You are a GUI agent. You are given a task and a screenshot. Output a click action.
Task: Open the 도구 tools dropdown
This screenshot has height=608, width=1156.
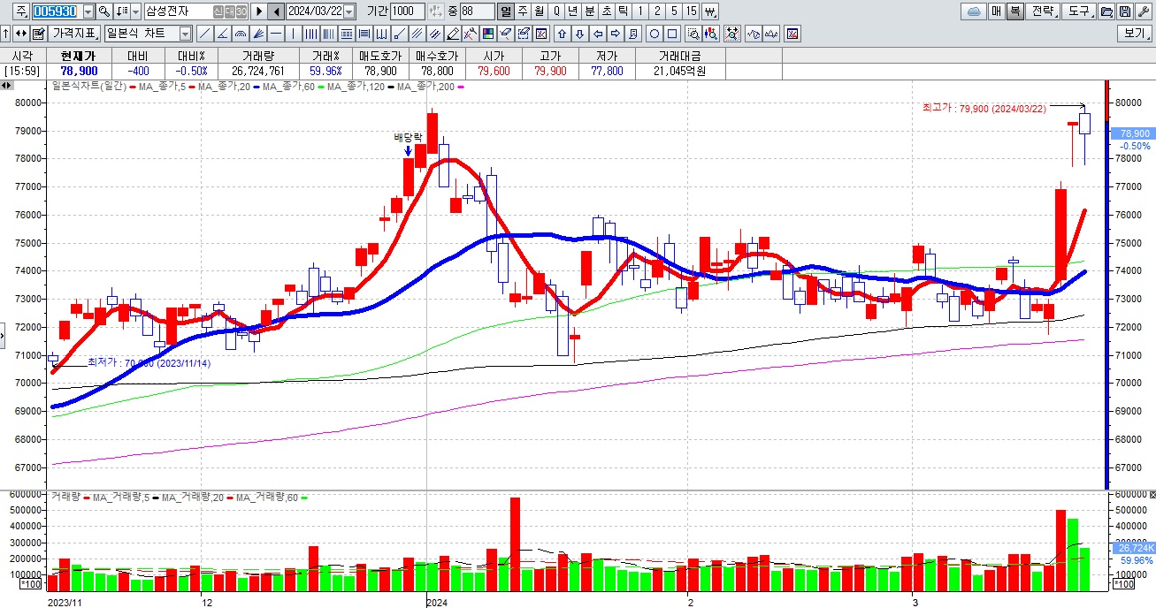pos(1079,11)
